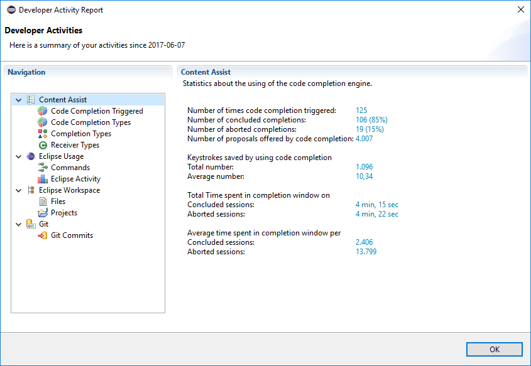This screenshot has width=531, height=366.
Task: Click the Code Completion Types pie chart icon
Action: coord(42,122)
